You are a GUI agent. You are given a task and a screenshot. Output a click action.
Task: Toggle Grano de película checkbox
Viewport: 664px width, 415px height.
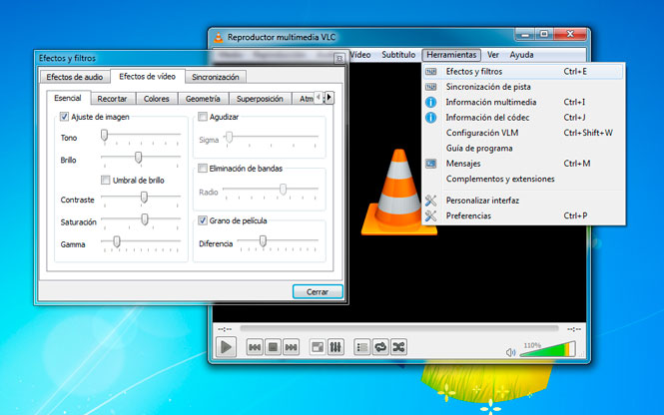[x=203, y=220]
